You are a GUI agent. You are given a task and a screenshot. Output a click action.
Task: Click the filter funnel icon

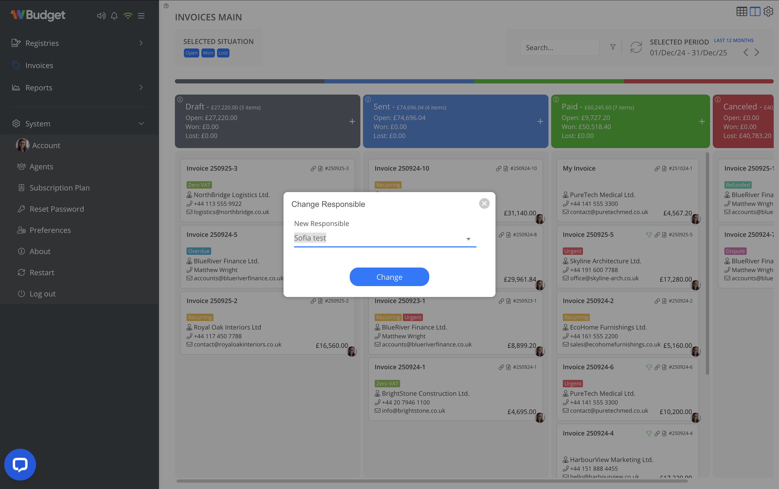pyautogui.click(x=613, y=47)
